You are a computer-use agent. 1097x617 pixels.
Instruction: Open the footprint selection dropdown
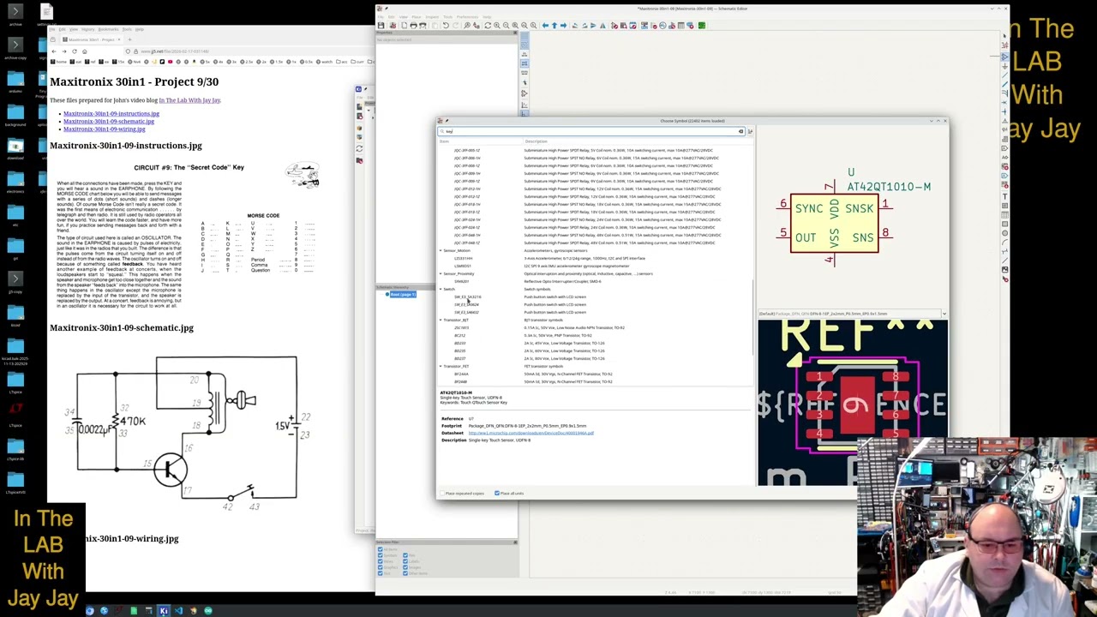(944, 314)
